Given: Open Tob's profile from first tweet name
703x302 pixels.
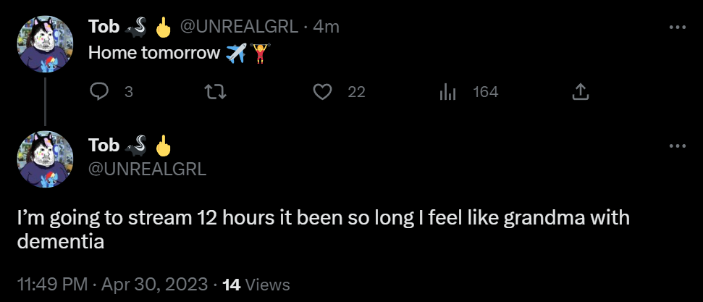Looking at the screenshot, I should tap(104, 27).
